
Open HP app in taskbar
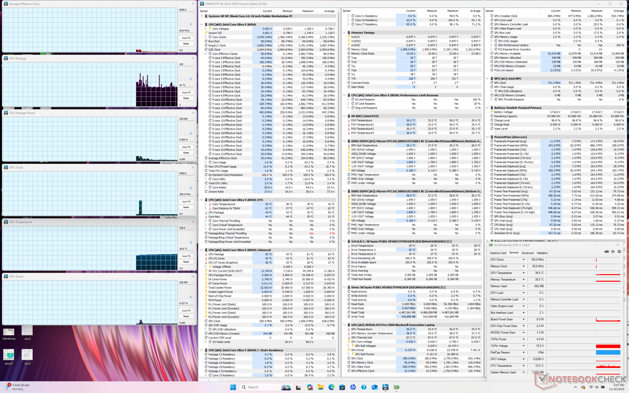pyautogui.click(x=353, y=387)
